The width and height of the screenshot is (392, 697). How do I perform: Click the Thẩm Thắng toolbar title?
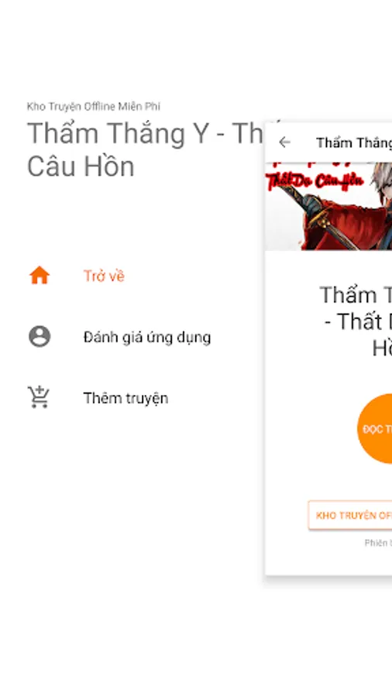coord(354,142)
